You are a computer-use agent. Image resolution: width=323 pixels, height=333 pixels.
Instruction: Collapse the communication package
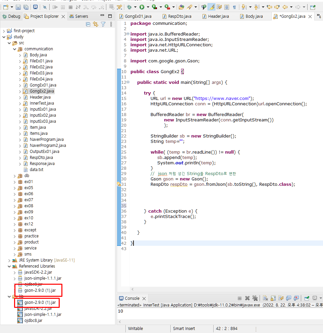[14, 49]
